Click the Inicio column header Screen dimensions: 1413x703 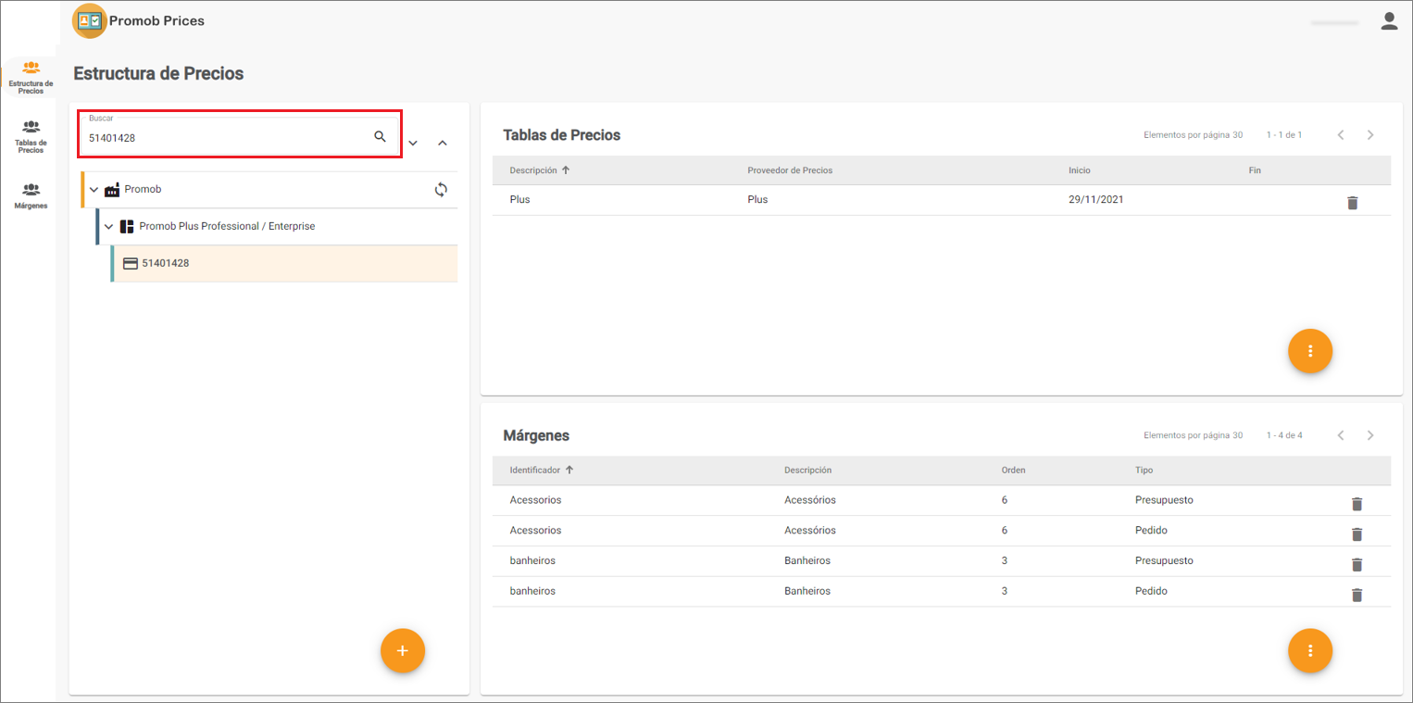tap(1079, 170)
